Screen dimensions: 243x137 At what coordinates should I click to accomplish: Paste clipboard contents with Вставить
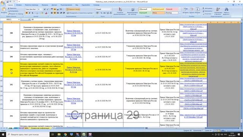click(x=4, y=11)
